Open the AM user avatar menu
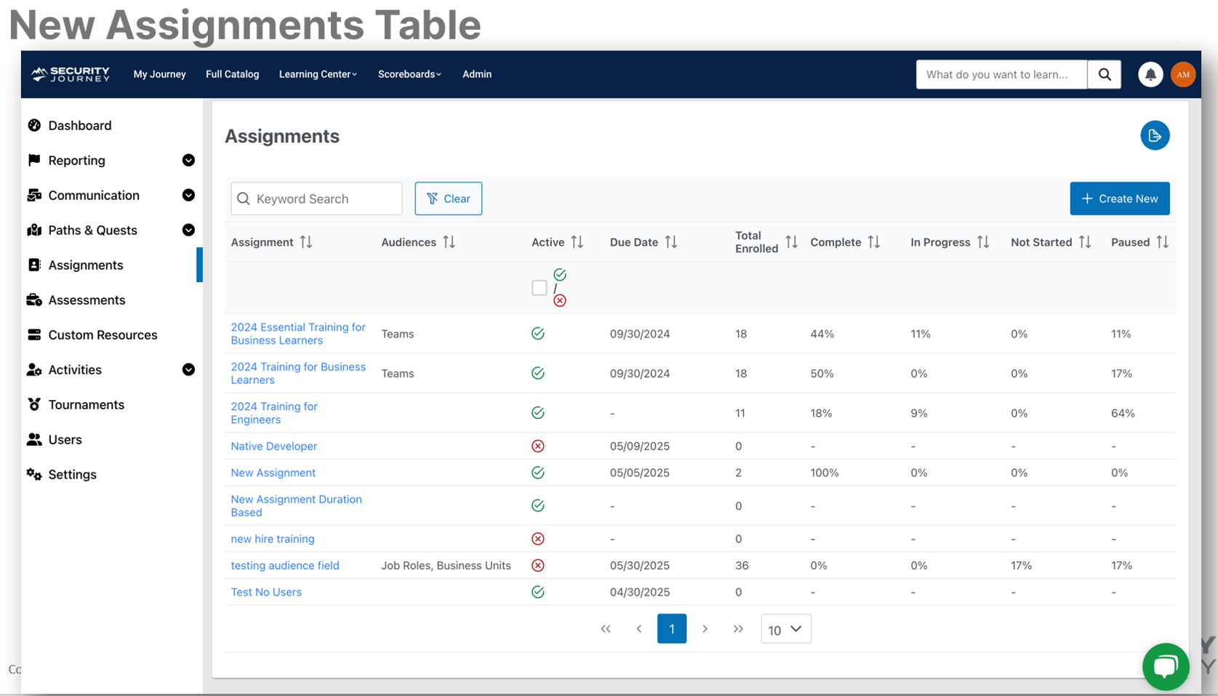The width and height of the screenshot is (1218, 696). [x=1183, y=74]
